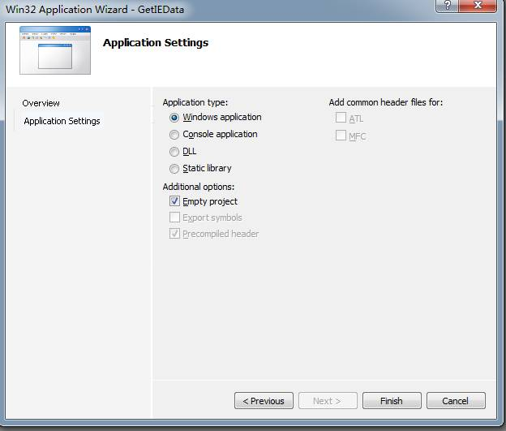The width and height of the screenshot is (506, 431).
Task: Click the Application Settings heading text
Action: [156, 43]
